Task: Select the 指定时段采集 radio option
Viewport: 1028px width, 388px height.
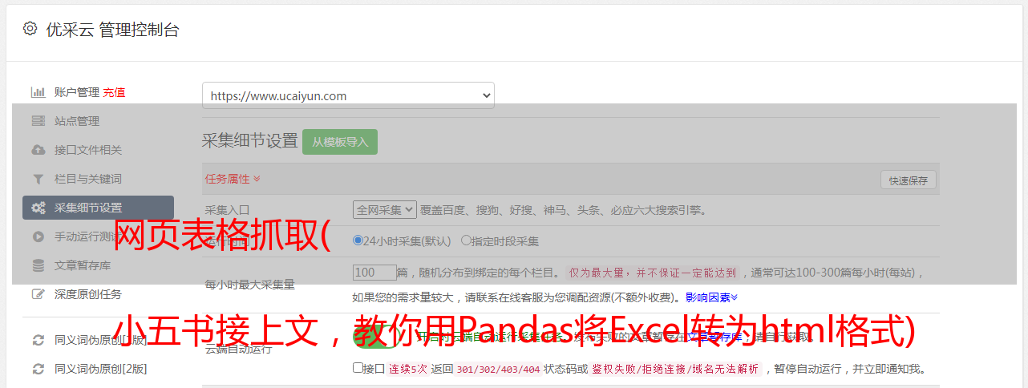Action: pyautogui.click(x=466, y=240)
